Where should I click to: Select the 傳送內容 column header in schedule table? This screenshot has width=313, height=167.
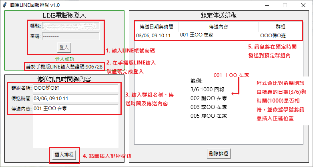[x=219, y=26]
